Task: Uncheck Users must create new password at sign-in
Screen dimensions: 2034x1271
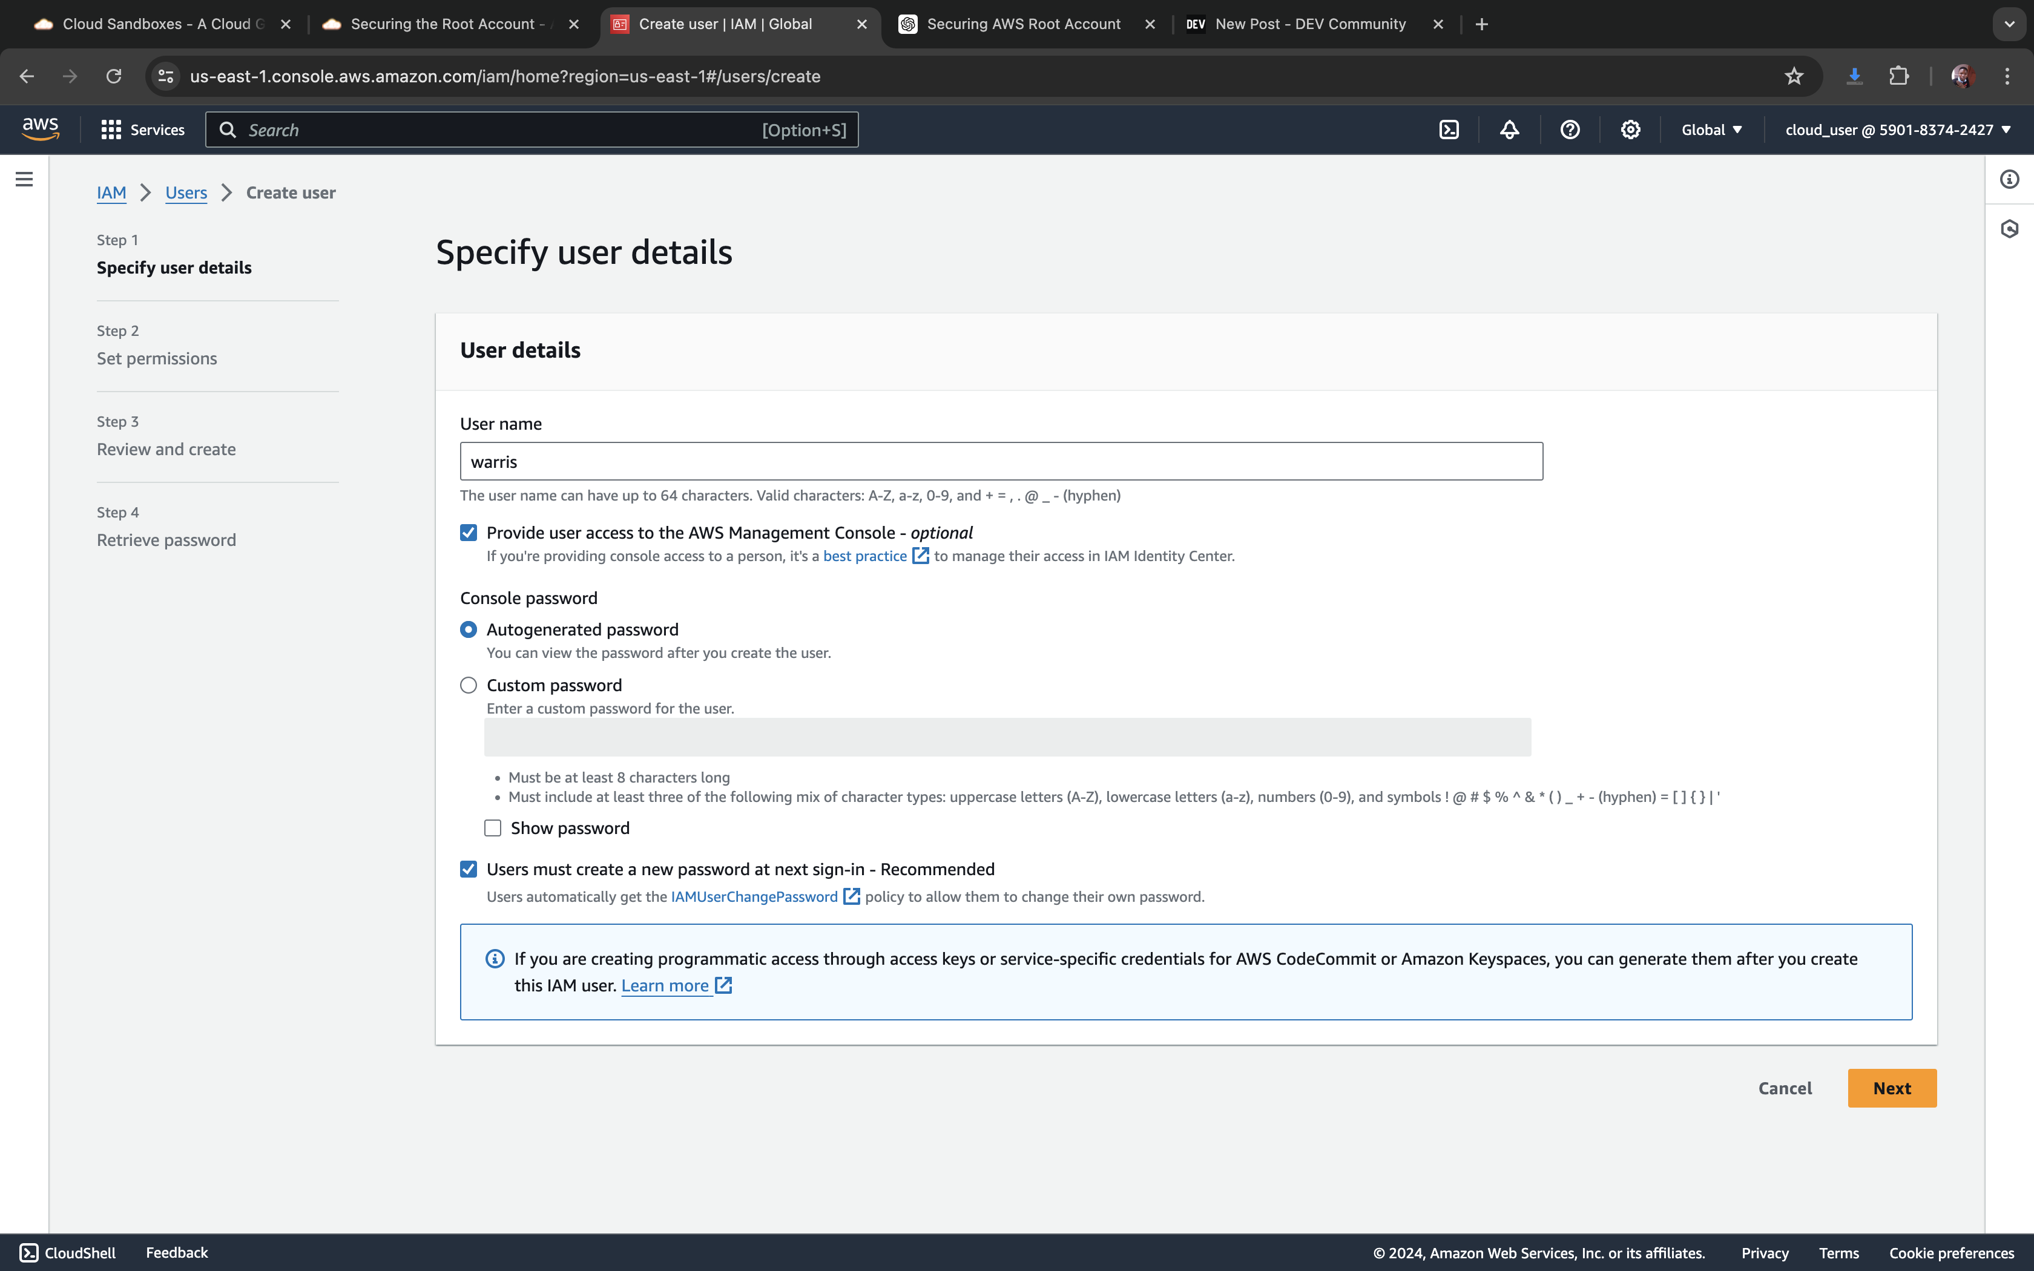Action: [x=468, y=869]
